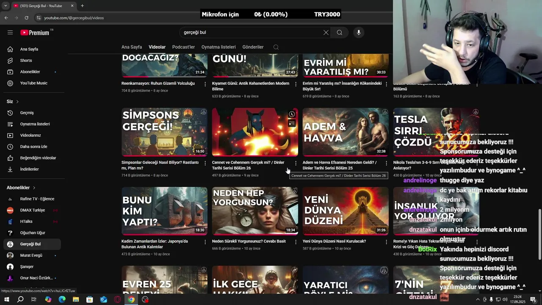Click the browser address bar URL
The width and height of the screenshot is (542, 305).
coord(74,18)
